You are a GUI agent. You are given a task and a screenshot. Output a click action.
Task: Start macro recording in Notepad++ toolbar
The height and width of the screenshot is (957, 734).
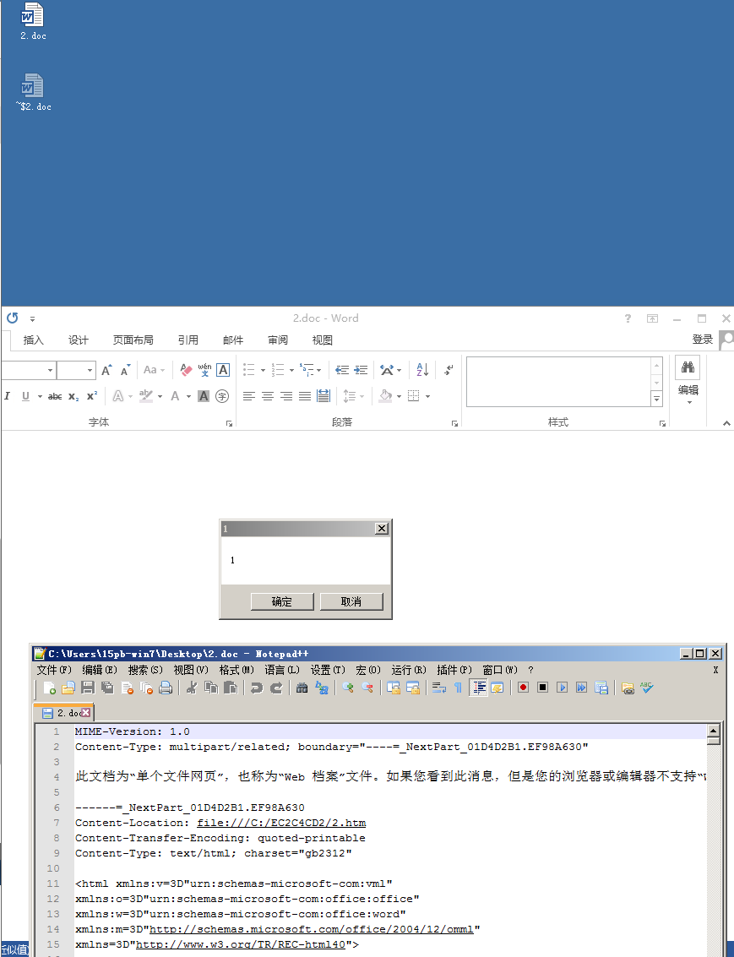tap(523, 688)
